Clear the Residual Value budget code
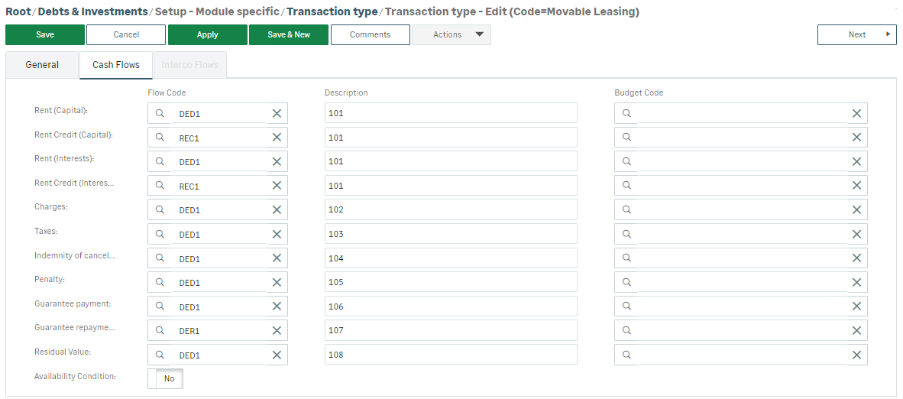The image size is (903, 399). click(856, 355)
